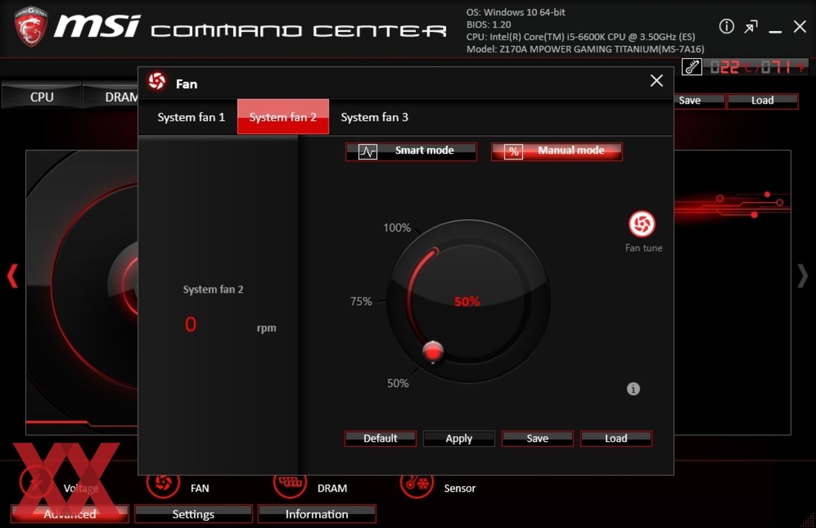Click the Smart mode graph icon
This screenshot has height=528, width=816.
click(x=368, y=152)
